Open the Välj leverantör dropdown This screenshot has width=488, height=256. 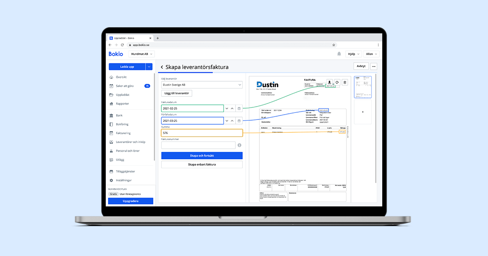pyautogui.click(x=202, y=85)
